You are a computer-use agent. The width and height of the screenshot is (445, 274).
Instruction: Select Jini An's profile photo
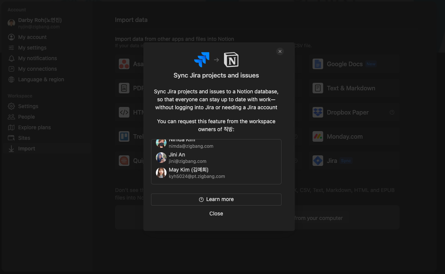click(161, 158)
